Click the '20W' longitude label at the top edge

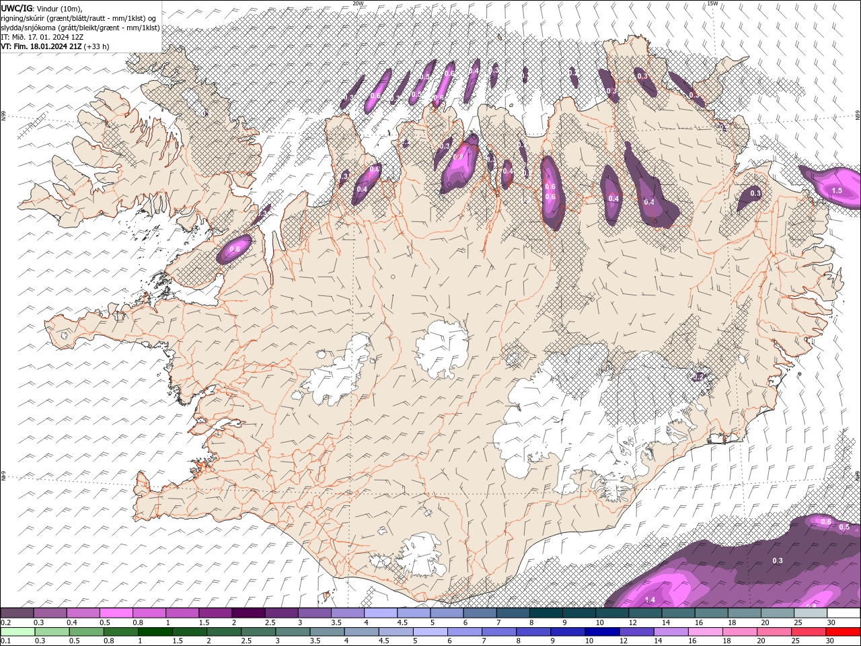coord(359,3)
